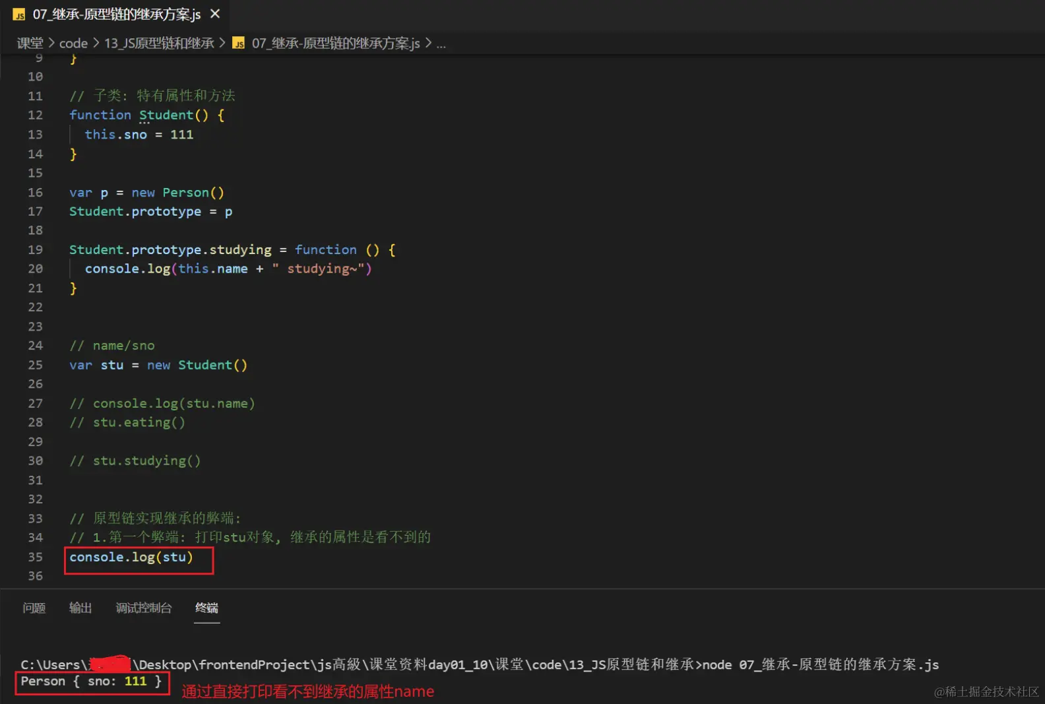
Task: Click the "function" keyword on line 12
Action: [100, 115]
